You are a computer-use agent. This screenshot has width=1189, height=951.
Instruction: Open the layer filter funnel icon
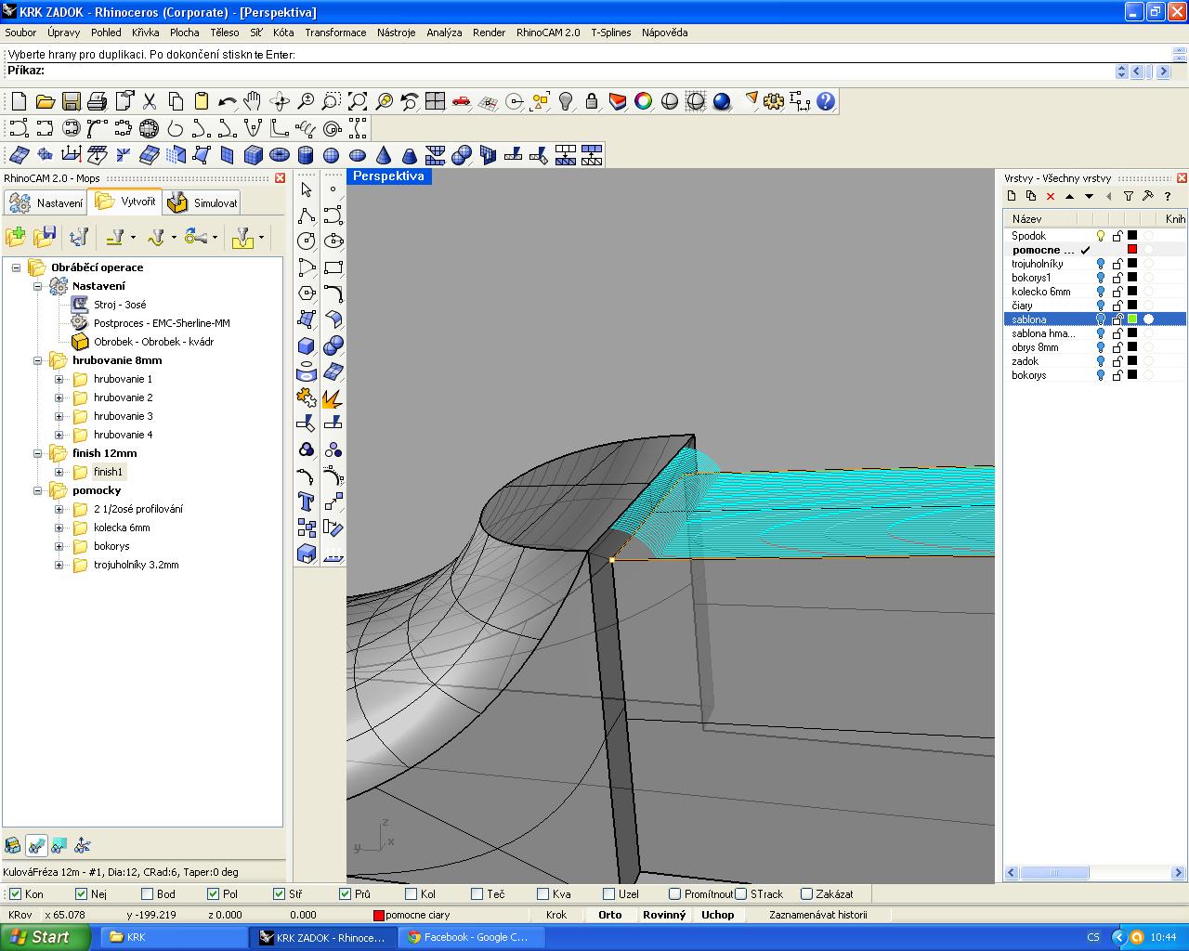[x=1129, y=196]
